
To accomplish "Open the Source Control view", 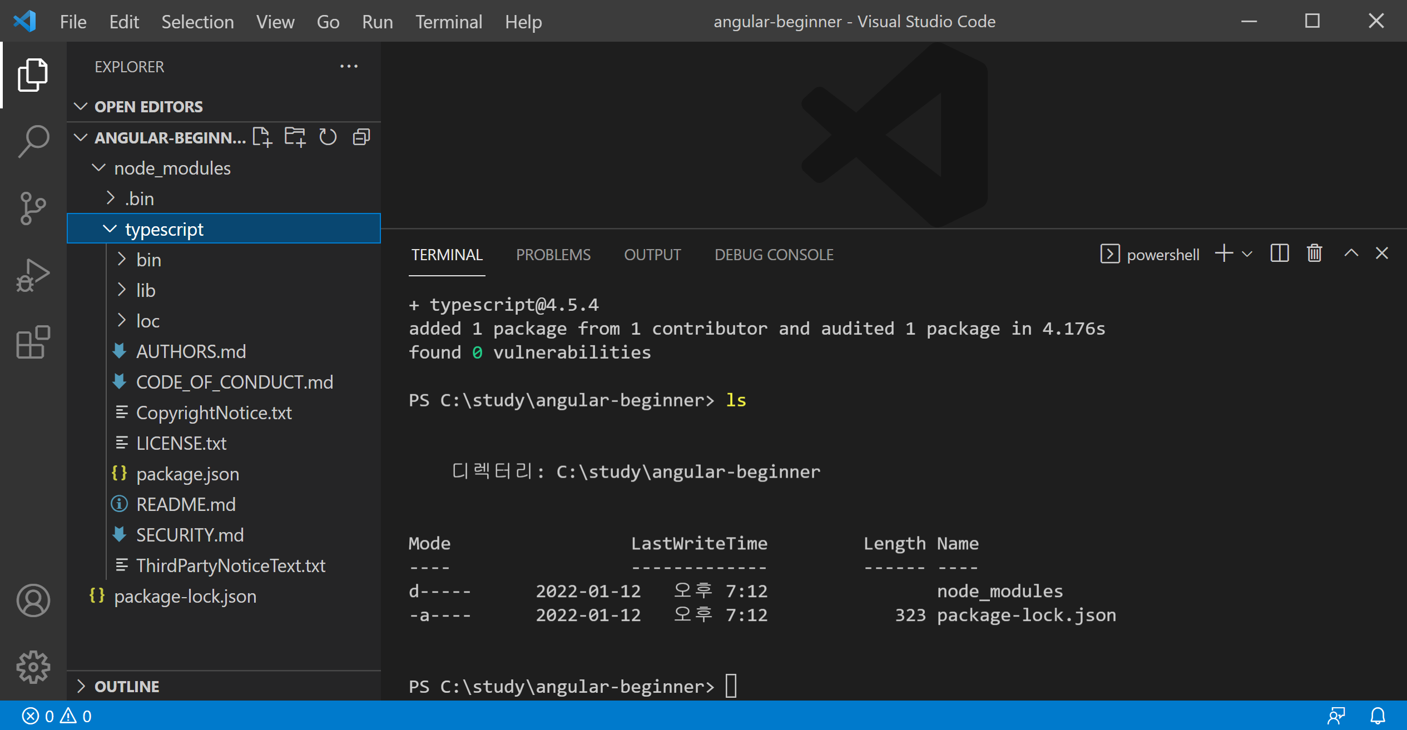I will pos(33,208).
